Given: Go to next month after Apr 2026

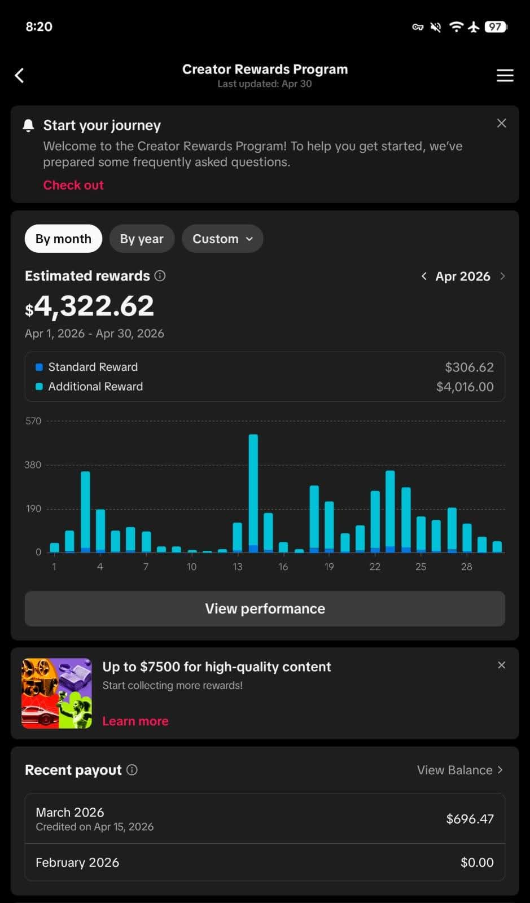Looking at the screenshot, I should (502, 276).
